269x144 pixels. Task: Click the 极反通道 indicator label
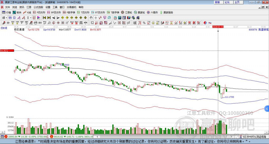point(19,30)
